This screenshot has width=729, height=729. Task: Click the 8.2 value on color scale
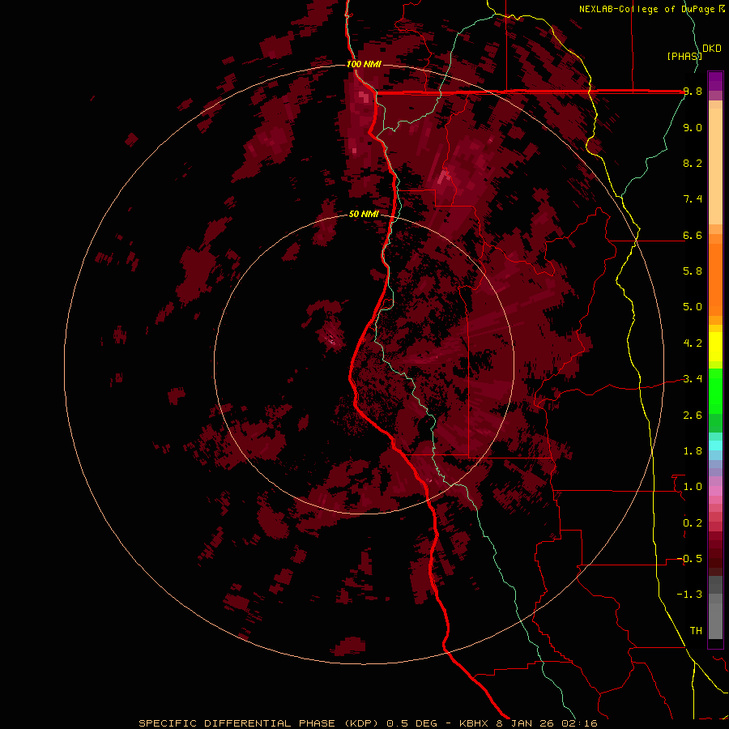(693, 163)
